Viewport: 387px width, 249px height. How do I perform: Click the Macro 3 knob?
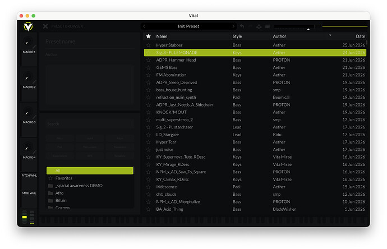(x=27, y=112)
